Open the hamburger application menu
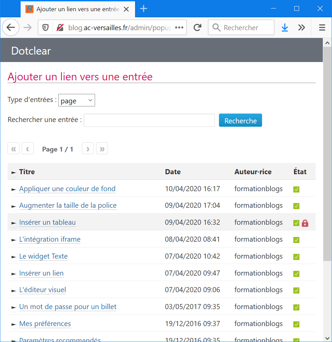 (322, 28)
